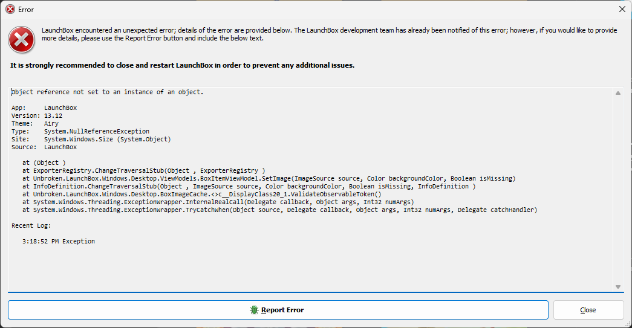Close the Error dialog with the X
Viewport: 632px width, 328px height.
click(x=622, y=9)
